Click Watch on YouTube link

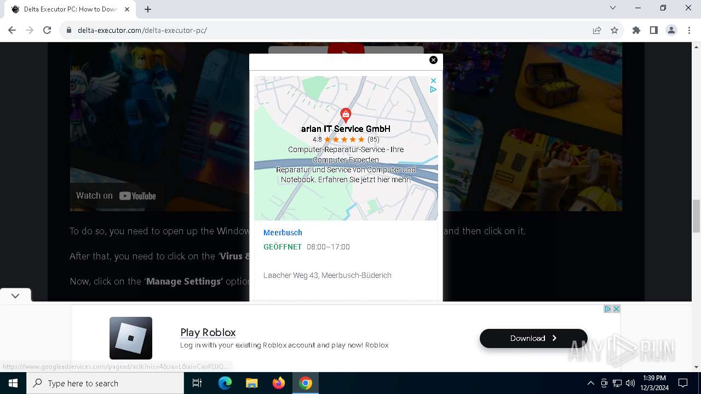click(x=116, y=195)
